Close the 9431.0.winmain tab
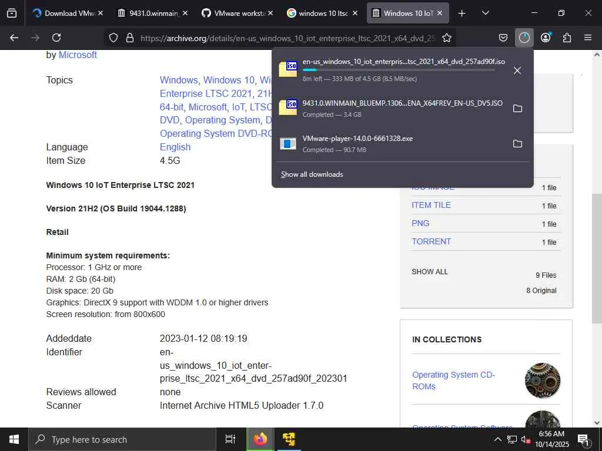The image size is (602, 451). click(x=185, y=13)
